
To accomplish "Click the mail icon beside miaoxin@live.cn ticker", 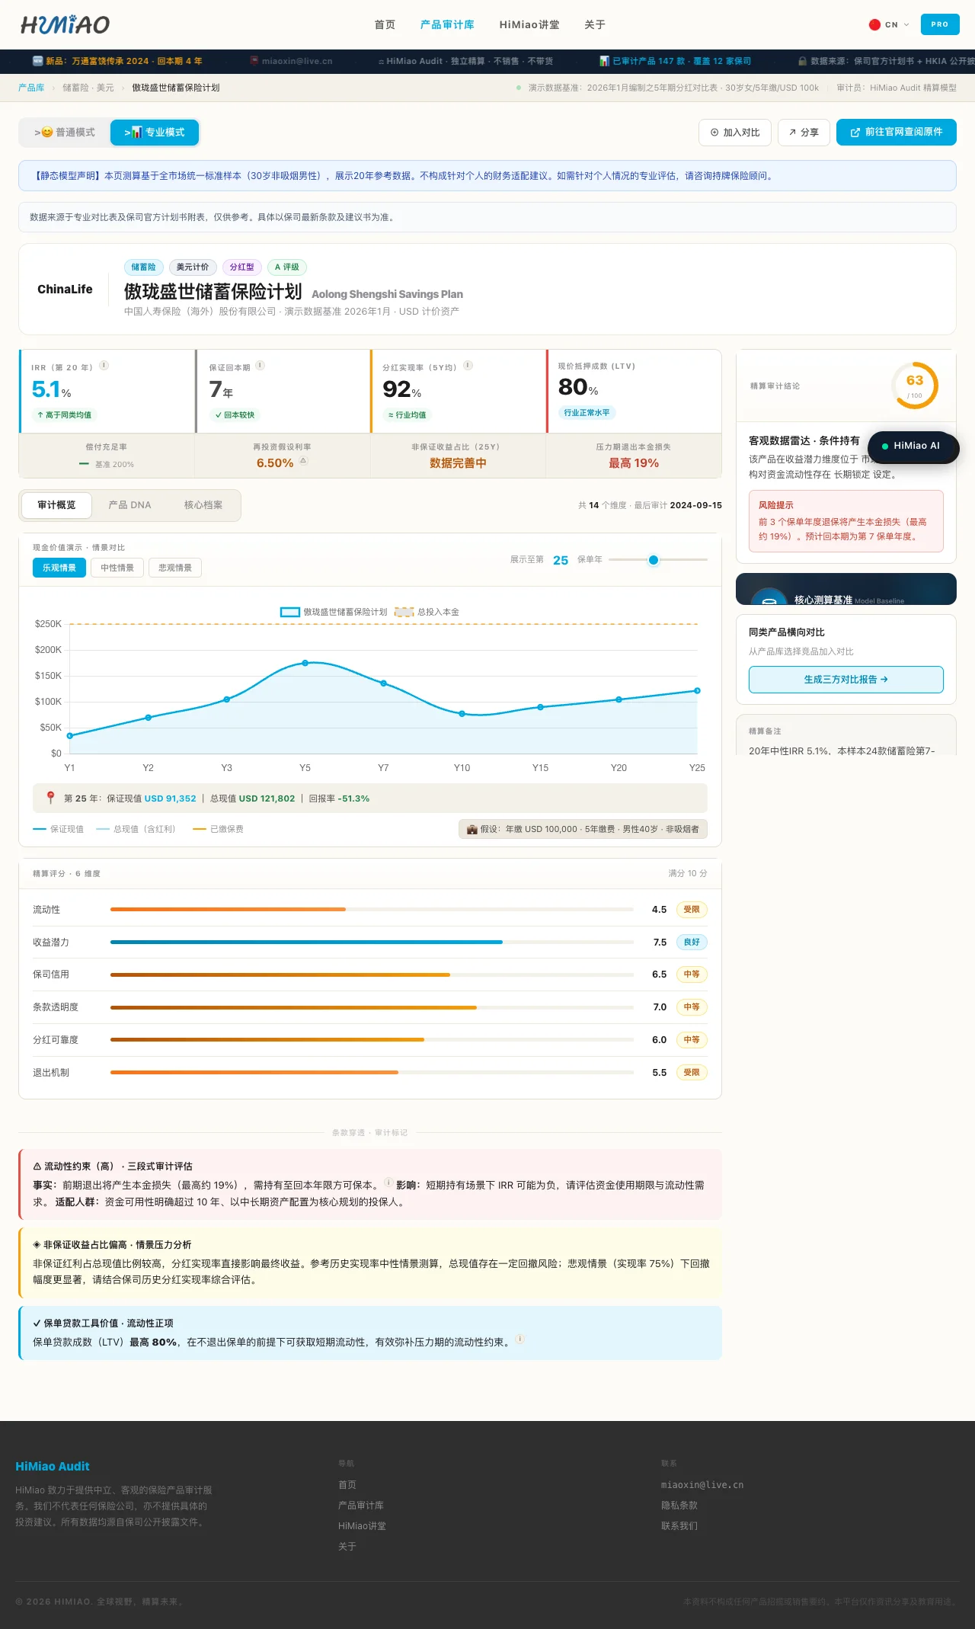I will coord(255,61).
